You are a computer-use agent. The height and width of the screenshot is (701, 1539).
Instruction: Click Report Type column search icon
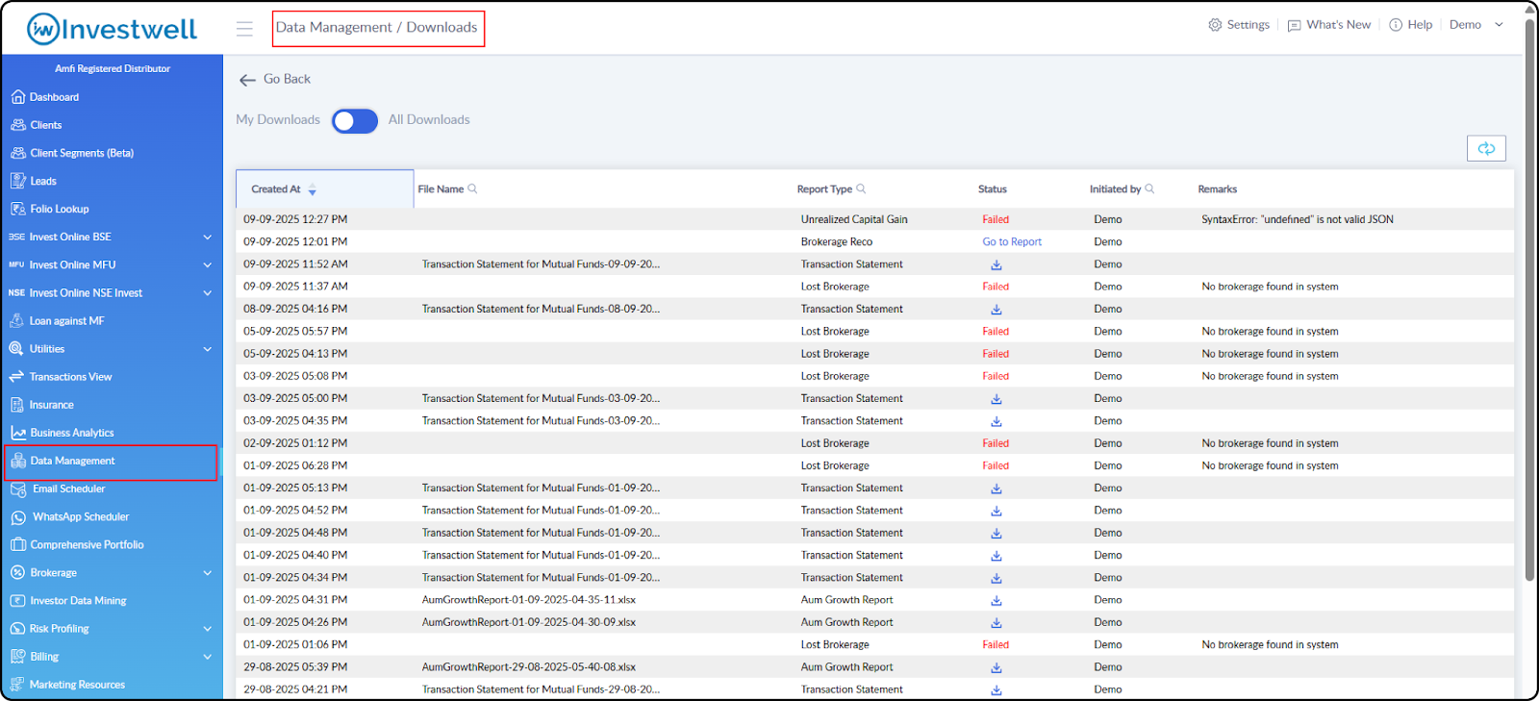(861, 188)
